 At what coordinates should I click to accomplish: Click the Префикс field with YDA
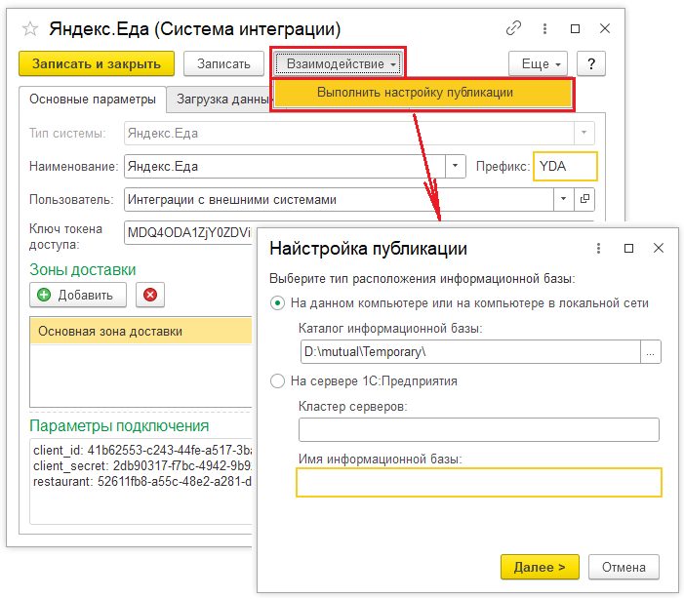pos(565,166)
